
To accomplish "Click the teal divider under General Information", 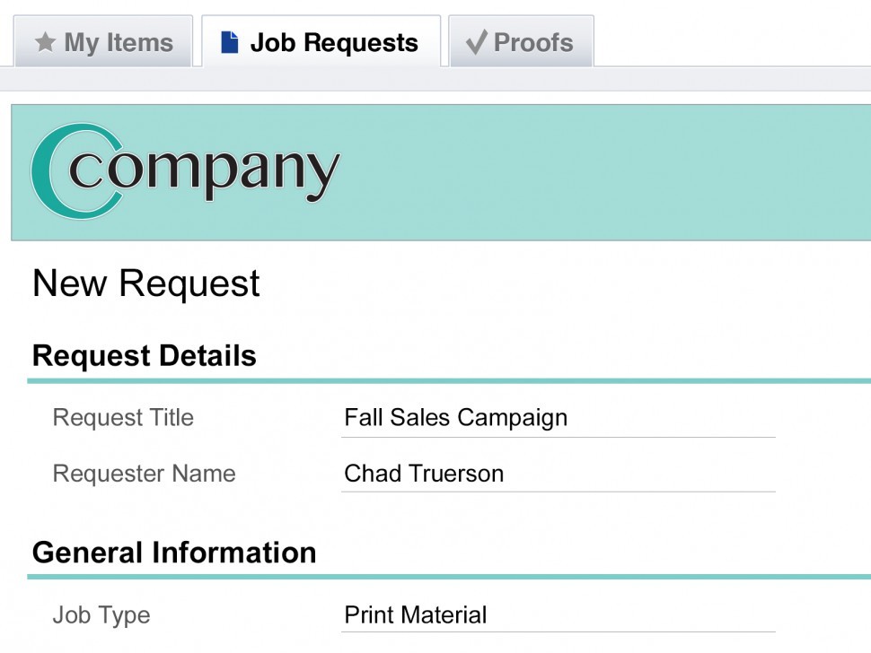I will click(449, 577).
